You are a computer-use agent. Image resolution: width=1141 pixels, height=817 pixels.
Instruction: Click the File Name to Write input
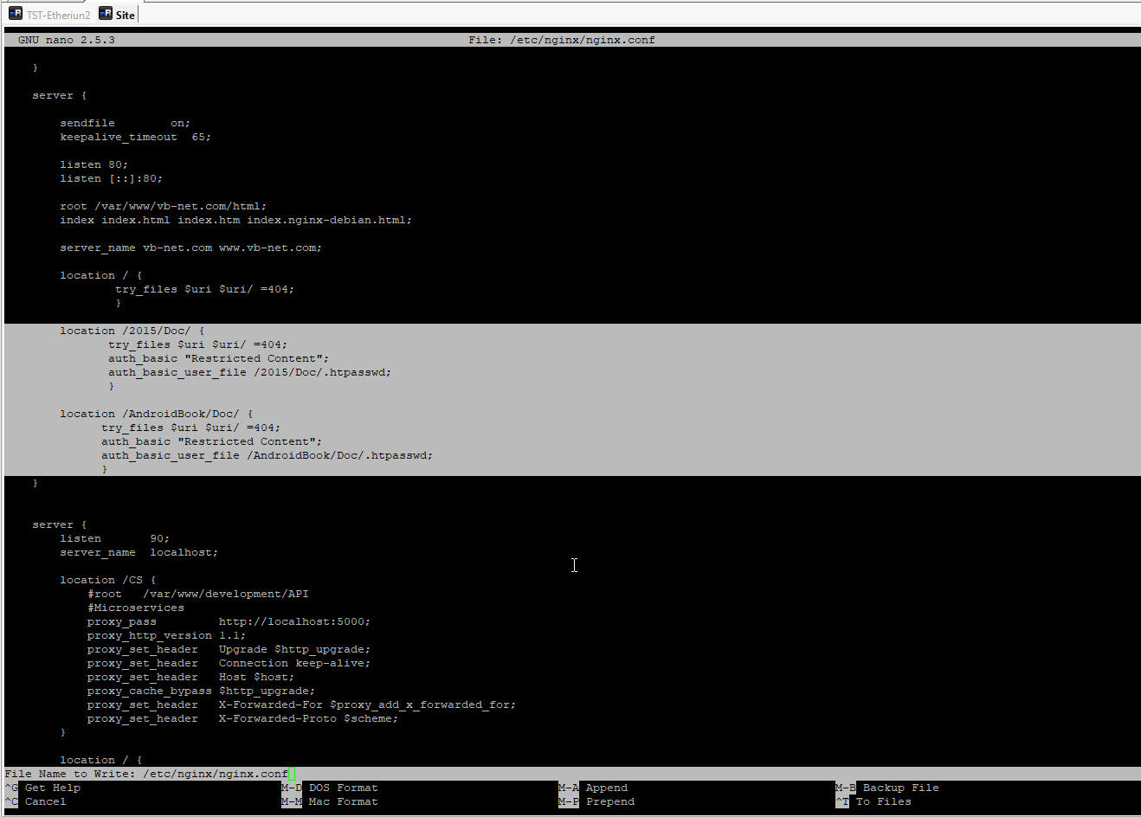(571, 774)
